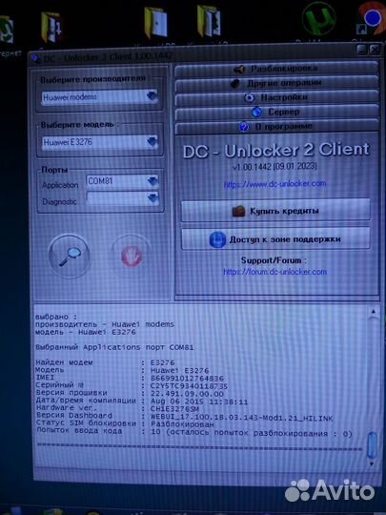The height and width of the screenshot is (515, 386).
Task: Expand the model dropdown showing Huawei E3276
Action: pos(152,142)
